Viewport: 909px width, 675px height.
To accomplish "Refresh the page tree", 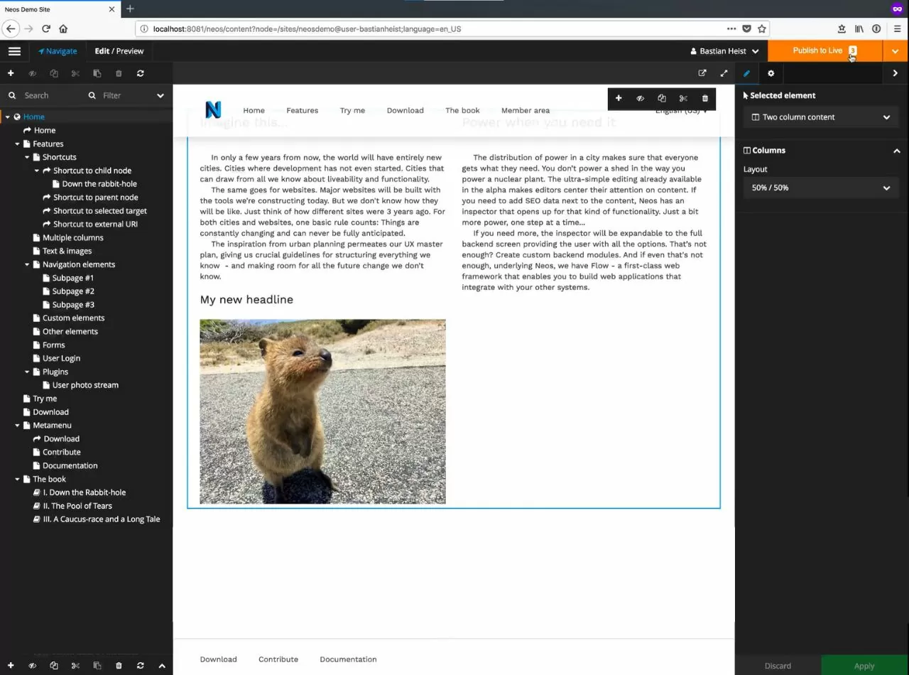I will (x=140, y=73).
